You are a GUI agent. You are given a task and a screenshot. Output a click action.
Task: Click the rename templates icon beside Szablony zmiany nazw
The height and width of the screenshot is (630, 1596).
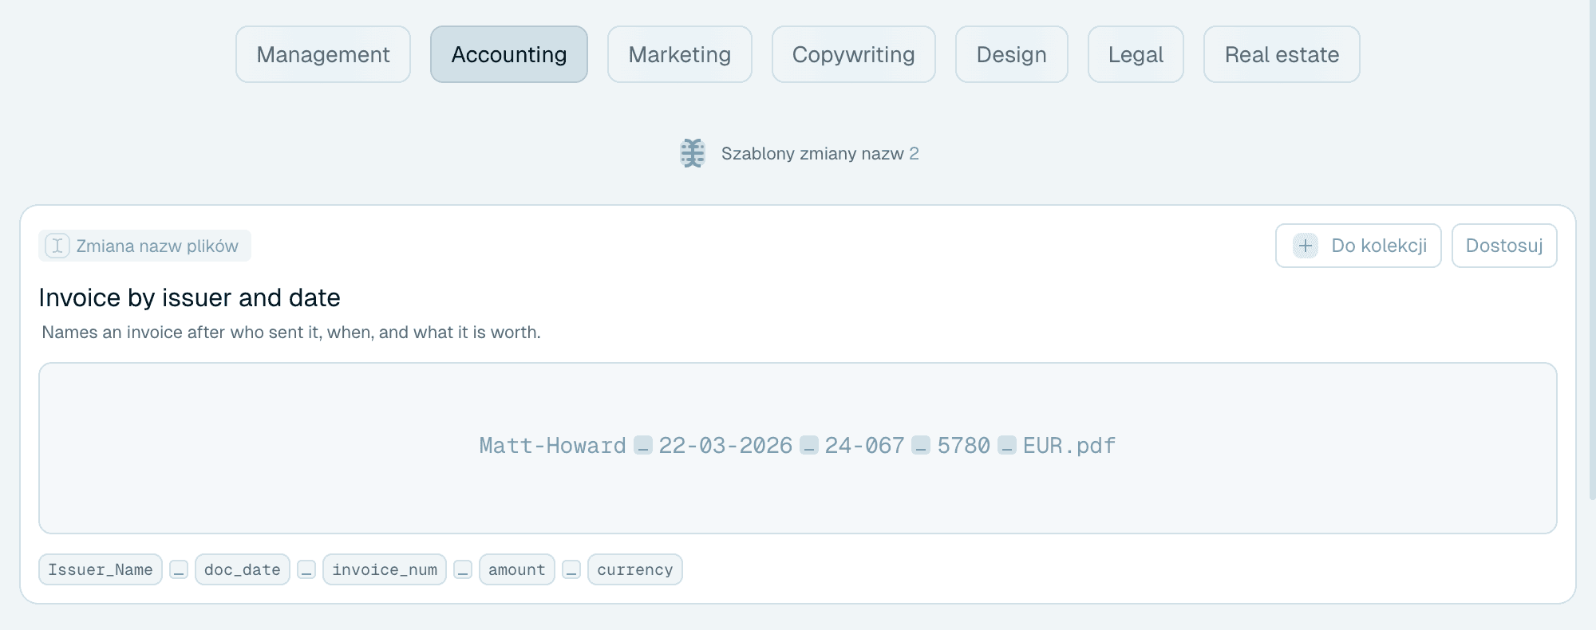point(693,153)
